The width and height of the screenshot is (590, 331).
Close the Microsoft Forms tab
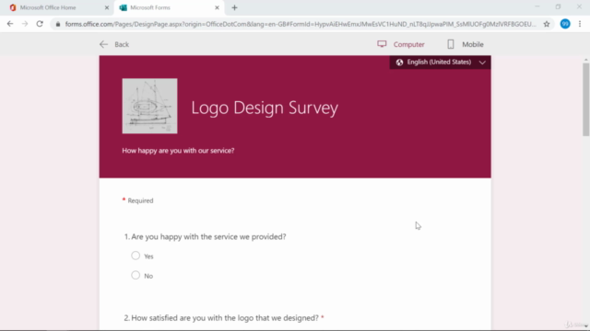point(217,7)
